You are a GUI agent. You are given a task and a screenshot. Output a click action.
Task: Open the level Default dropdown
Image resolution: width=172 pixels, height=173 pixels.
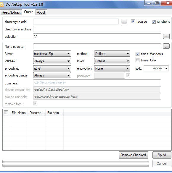(x=112, y=61)
